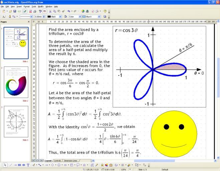Toggle the Shadow button on formatting toolbar

[104, 16]
